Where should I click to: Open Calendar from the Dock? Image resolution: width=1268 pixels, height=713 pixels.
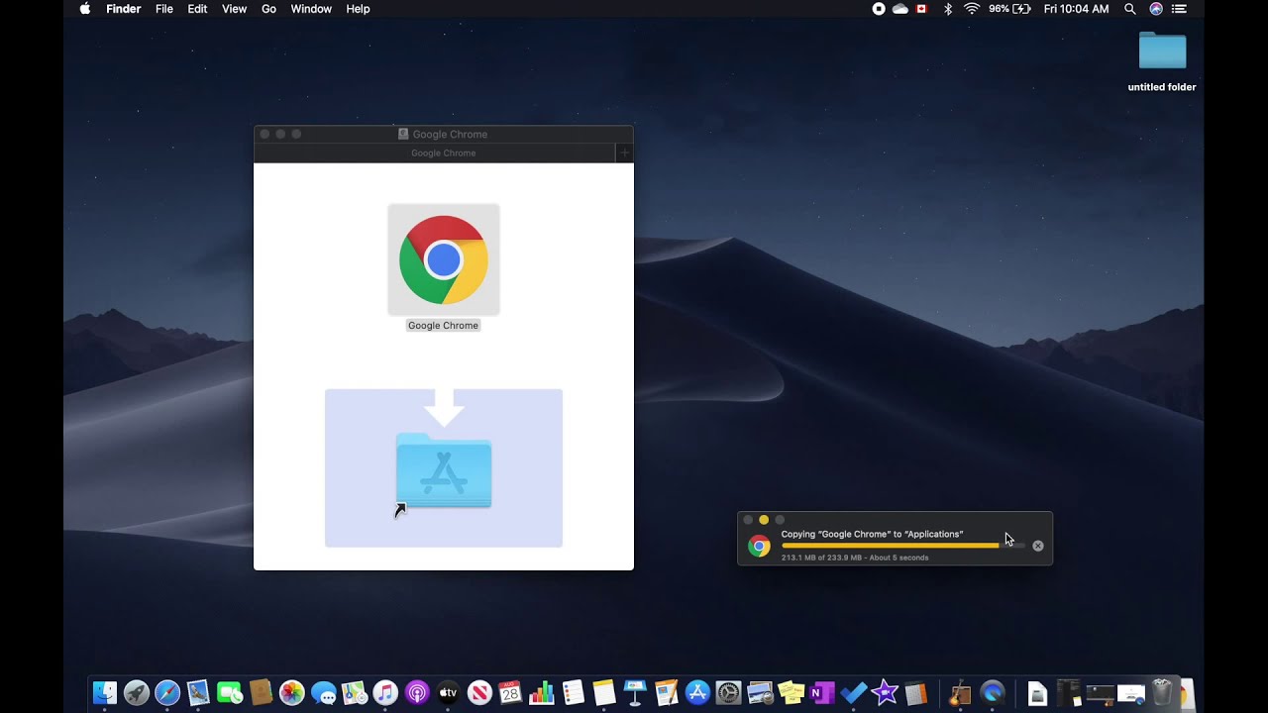[x=510, y=693]
